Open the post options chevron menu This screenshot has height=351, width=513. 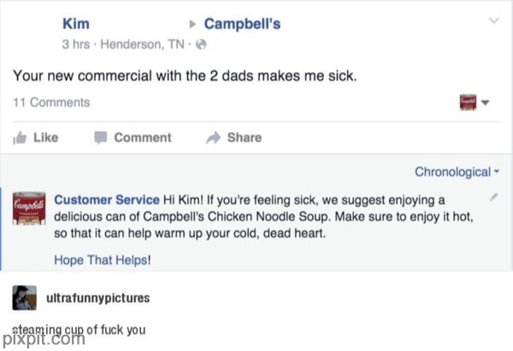point(492,20)
